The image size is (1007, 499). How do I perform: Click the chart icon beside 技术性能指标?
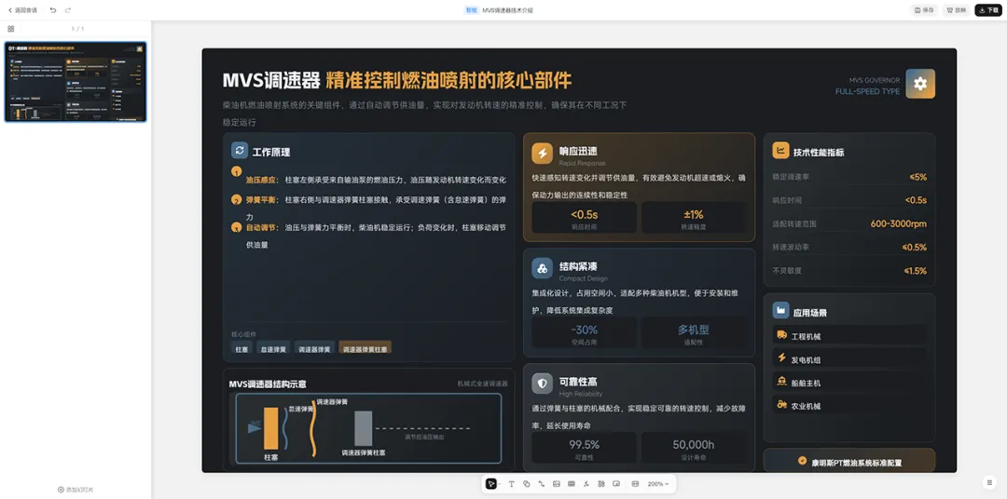pos(780,151)
